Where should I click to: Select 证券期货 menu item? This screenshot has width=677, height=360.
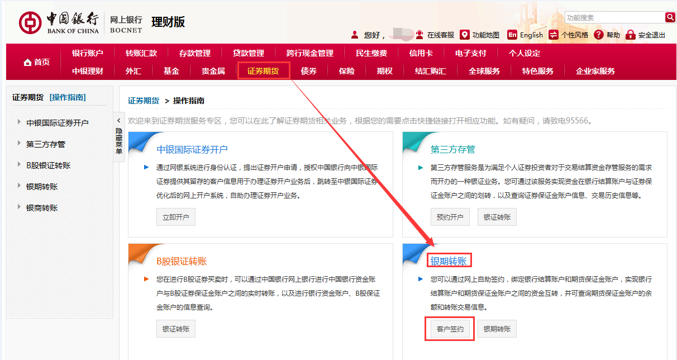pos(264,71)
